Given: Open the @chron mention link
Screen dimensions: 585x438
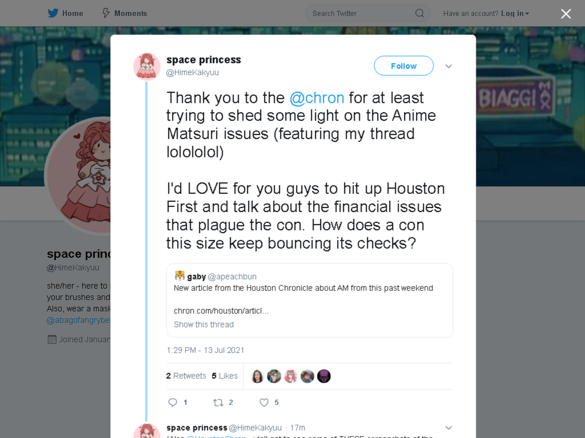Looking at the screenshot, I should pos(316,98).
